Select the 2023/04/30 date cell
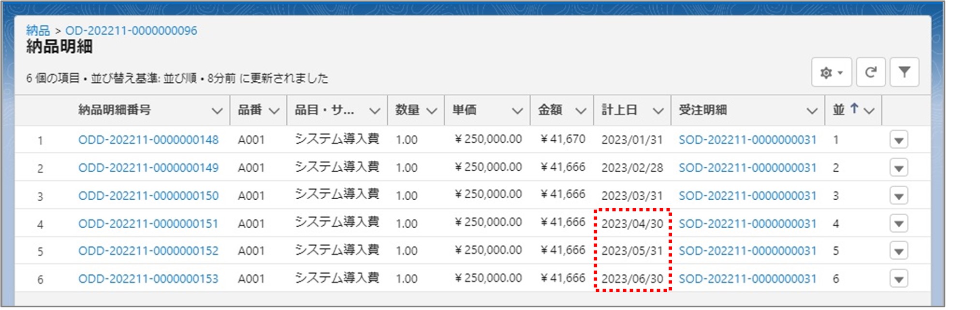The width and height of the screenshot is (980, 310). tap(632, 224)
